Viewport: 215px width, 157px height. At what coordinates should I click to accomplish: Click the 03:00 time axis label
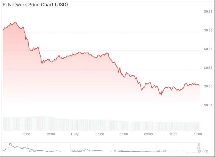(100, 134)
